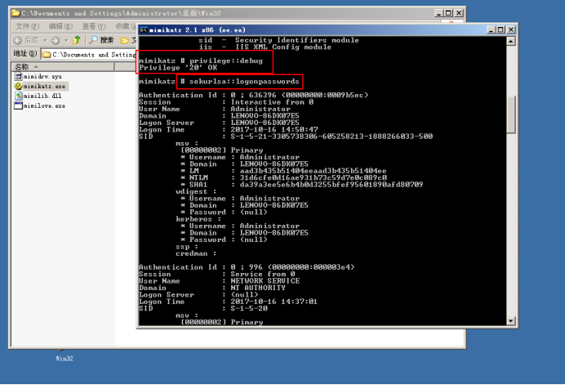The width and height of the screenshot is (565, 385).
Task: Click Authentication Id 0 ; 636396 line
Action: coord(254,96)
